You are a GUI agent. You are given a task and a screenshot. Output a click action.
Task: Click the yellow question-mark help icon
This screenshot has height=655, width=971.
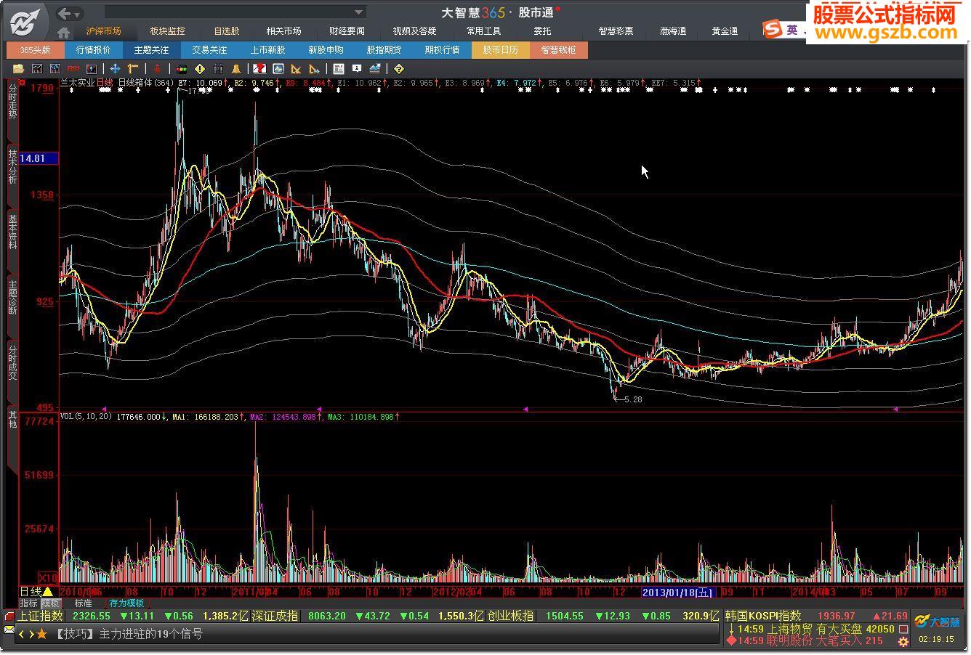(398, 69)
